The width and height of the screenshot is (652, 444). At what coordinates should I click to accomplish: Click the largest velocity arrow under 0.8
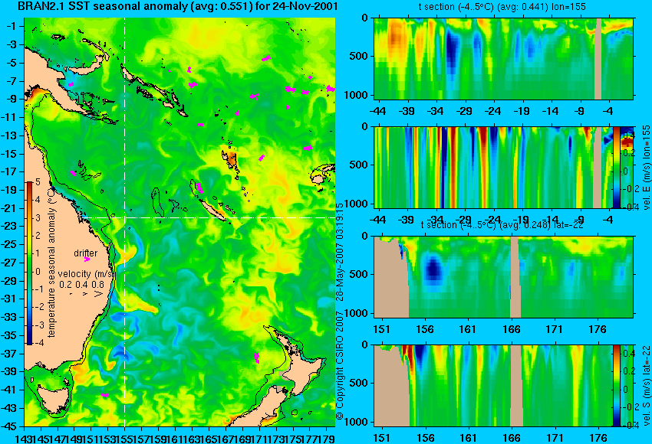[x=98, y=294]
